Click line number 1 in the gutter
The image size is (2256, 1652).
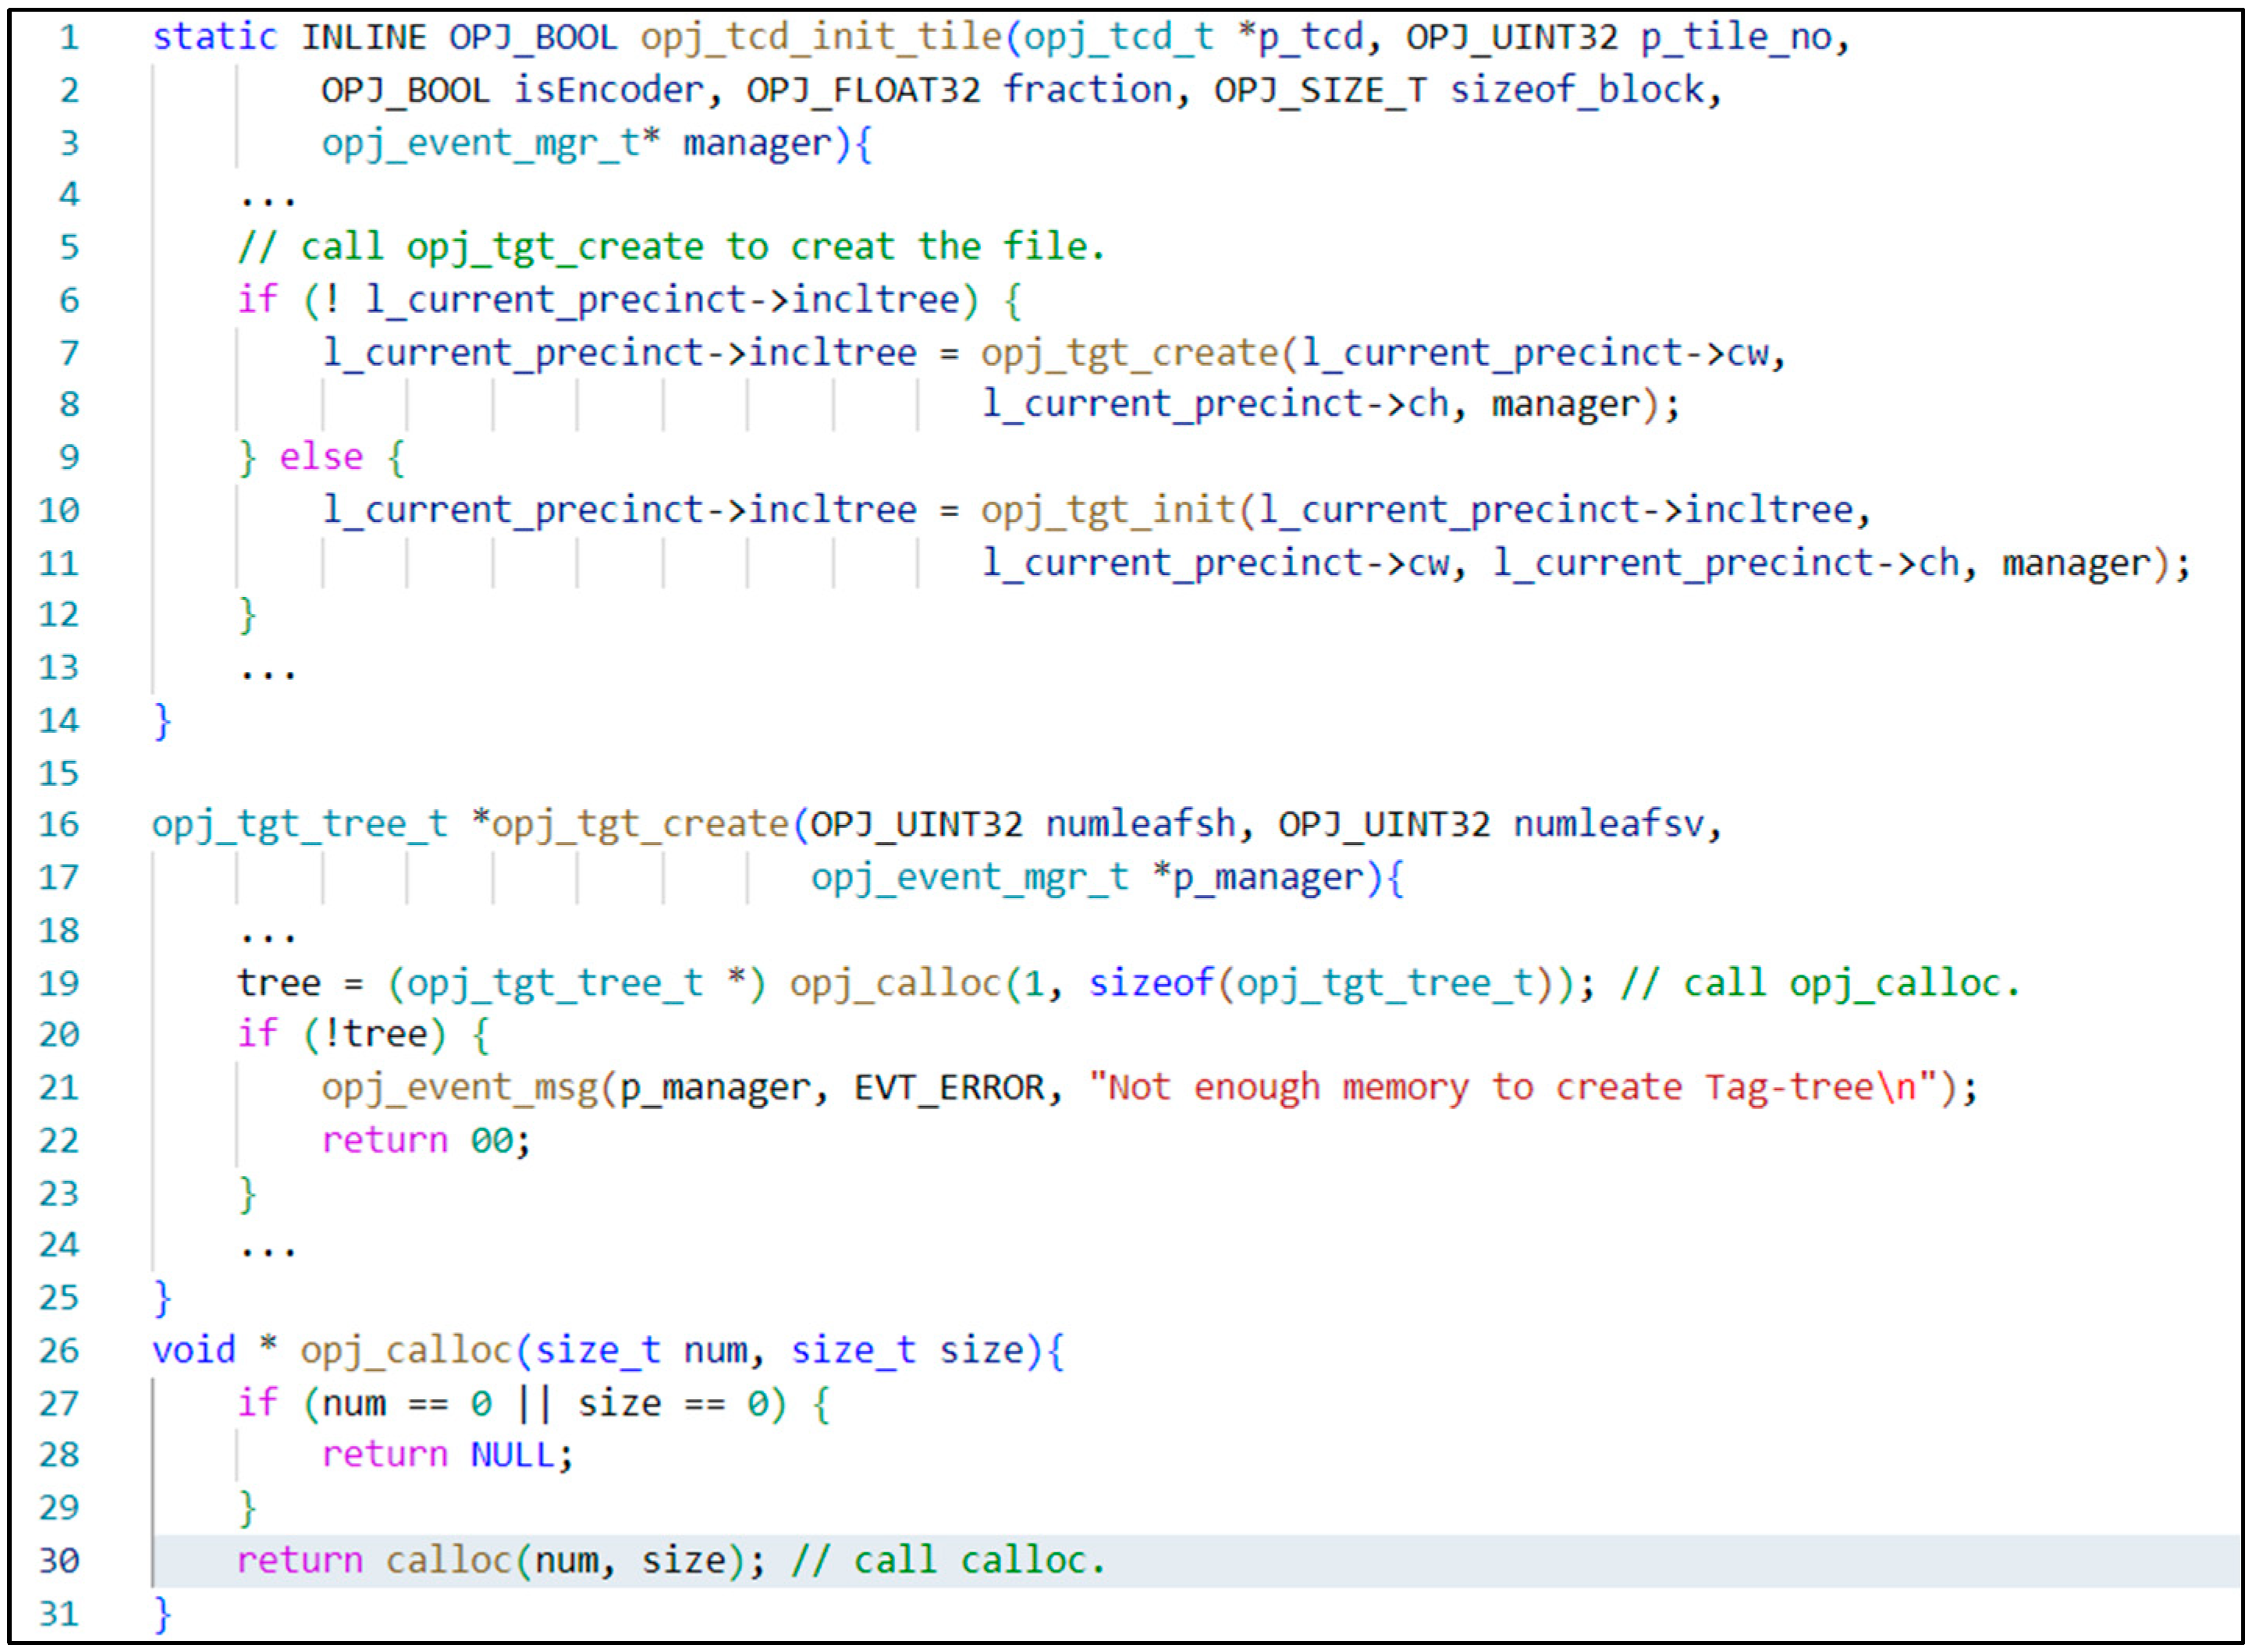(x=68, y=36)
